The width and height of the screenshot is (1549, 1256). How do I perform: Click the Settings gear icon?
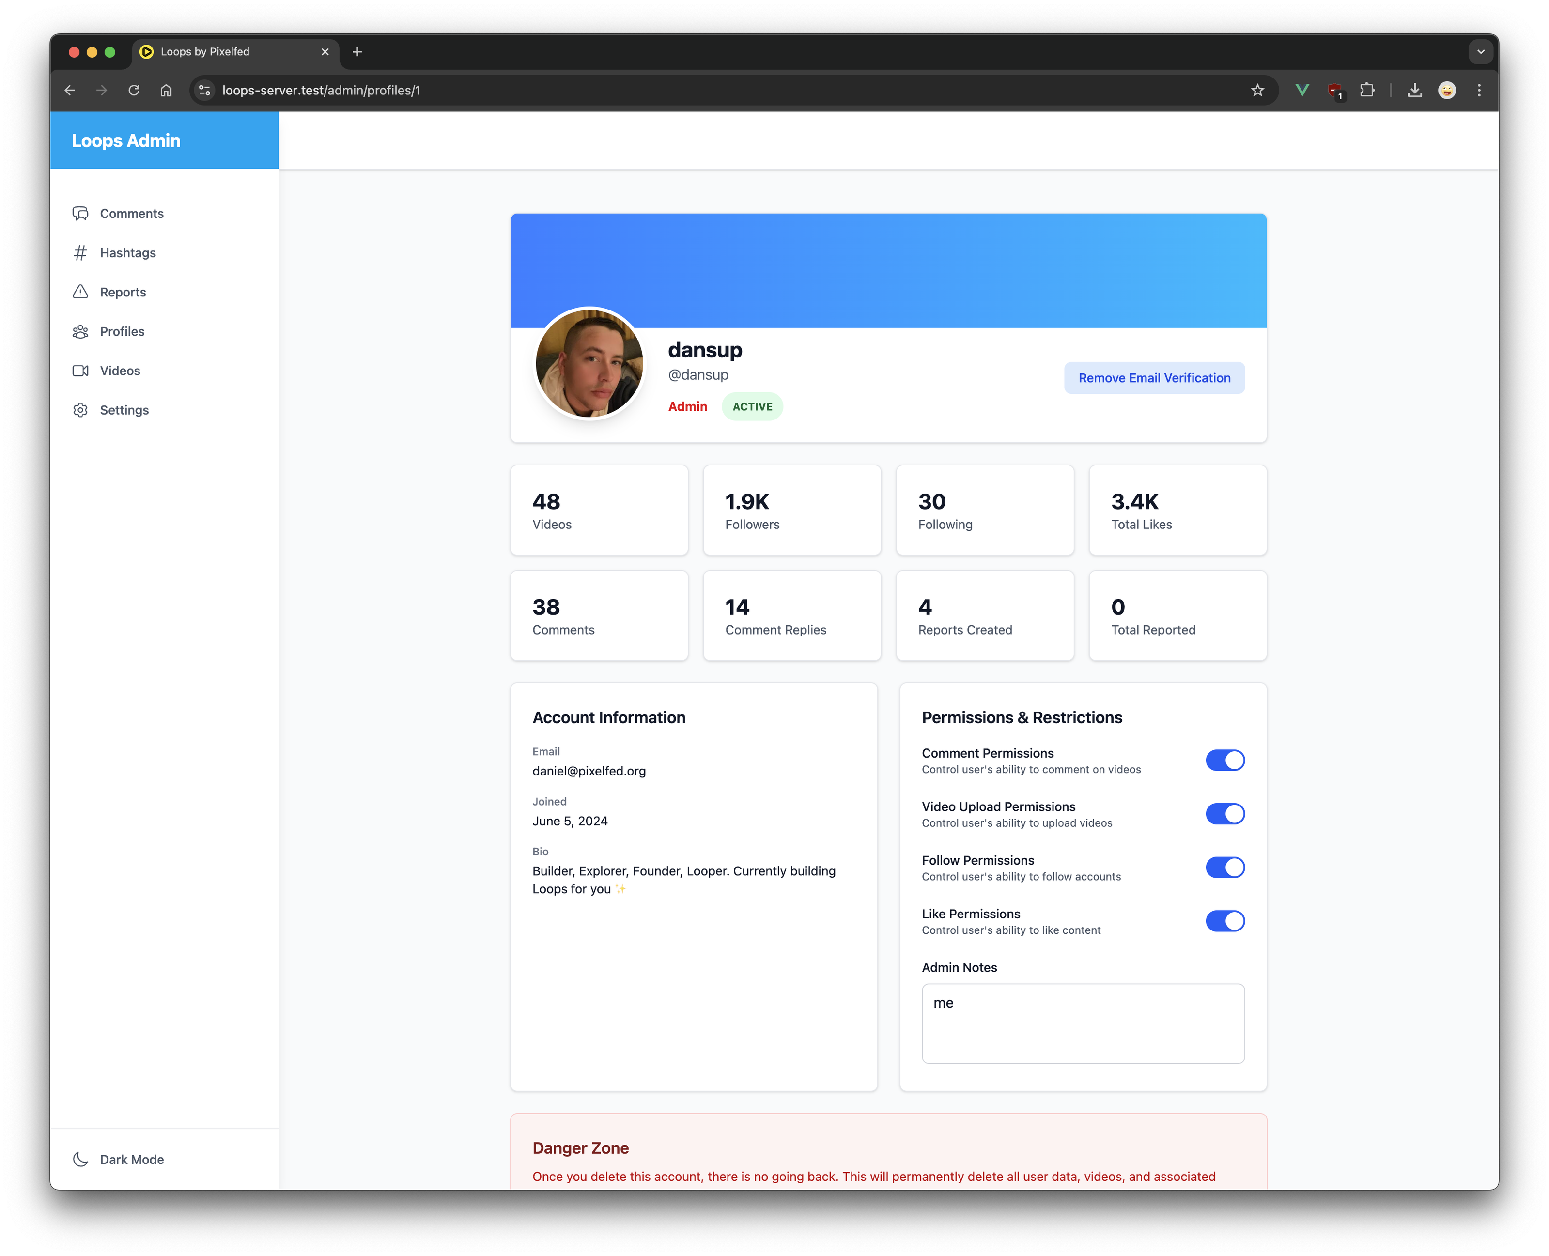tap(80, 409)
